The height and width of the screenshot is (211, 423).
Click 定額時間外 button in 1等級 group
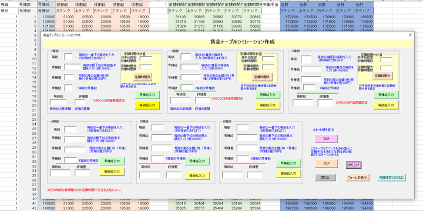143,77
